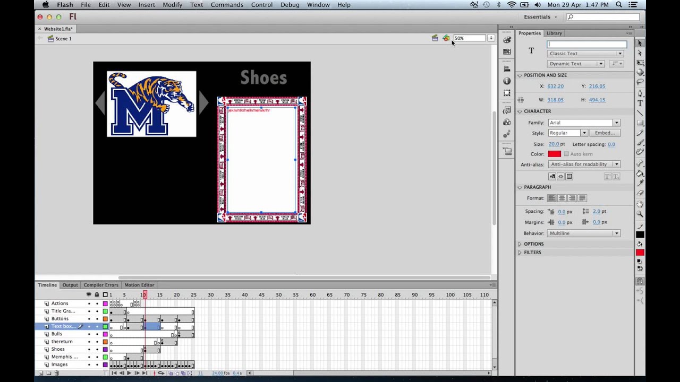Select the Bone tool
680x382 pixels.
(x=640, y=162)
